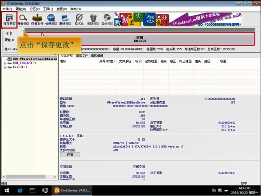
Task: Open the 工具(T) menu
Action: tap(48, 9)
